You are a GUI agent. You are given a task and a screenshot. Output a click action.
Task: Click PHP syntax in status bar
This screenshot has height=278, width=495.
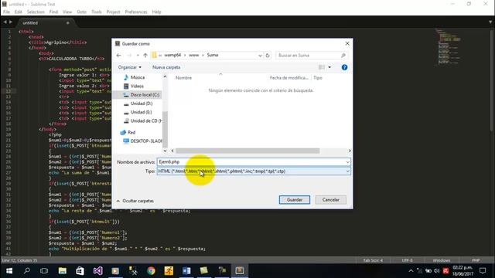click(x=476, y=260)
